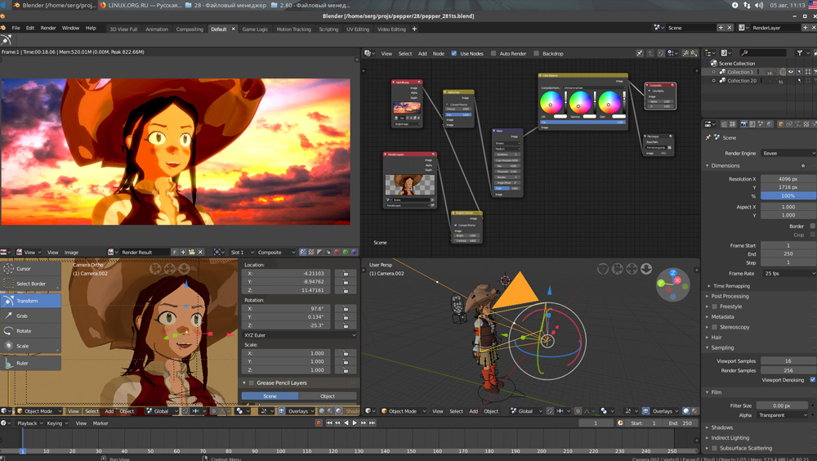Open the World properties tab icon

click(x=769, y=124)
